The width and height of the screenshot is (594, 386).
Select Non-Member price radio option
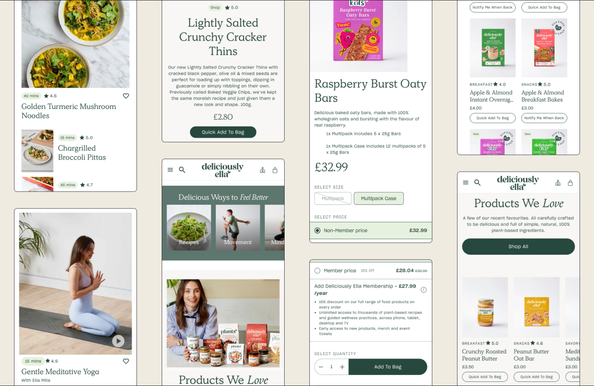coord(317,230)
